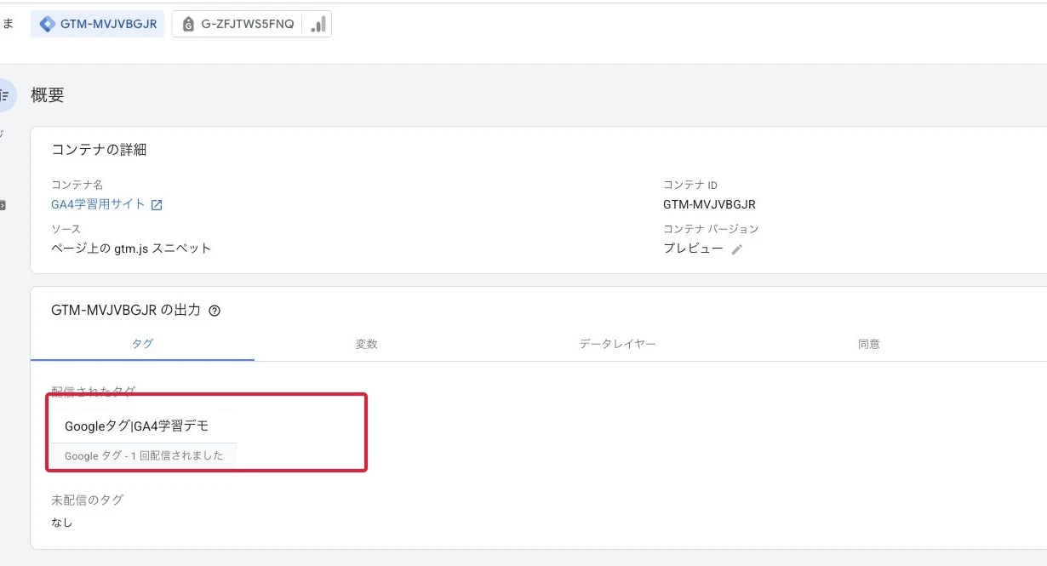Click the コンテナ バージョン label
This screenshot has width=1047, height=566.
tap(711, 229)
